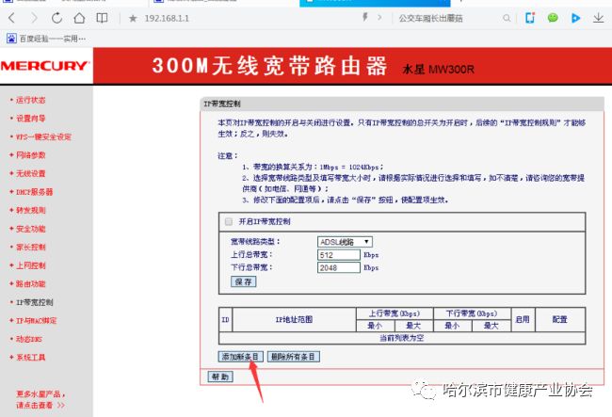The height and width of the screenshot is (417, 612).
Task: Click the 帮助 button
Action: point(220,377)
